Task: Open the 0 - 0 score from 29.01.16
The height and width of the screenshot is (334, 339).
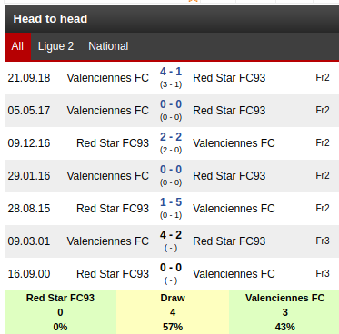Action: (171, 170)
